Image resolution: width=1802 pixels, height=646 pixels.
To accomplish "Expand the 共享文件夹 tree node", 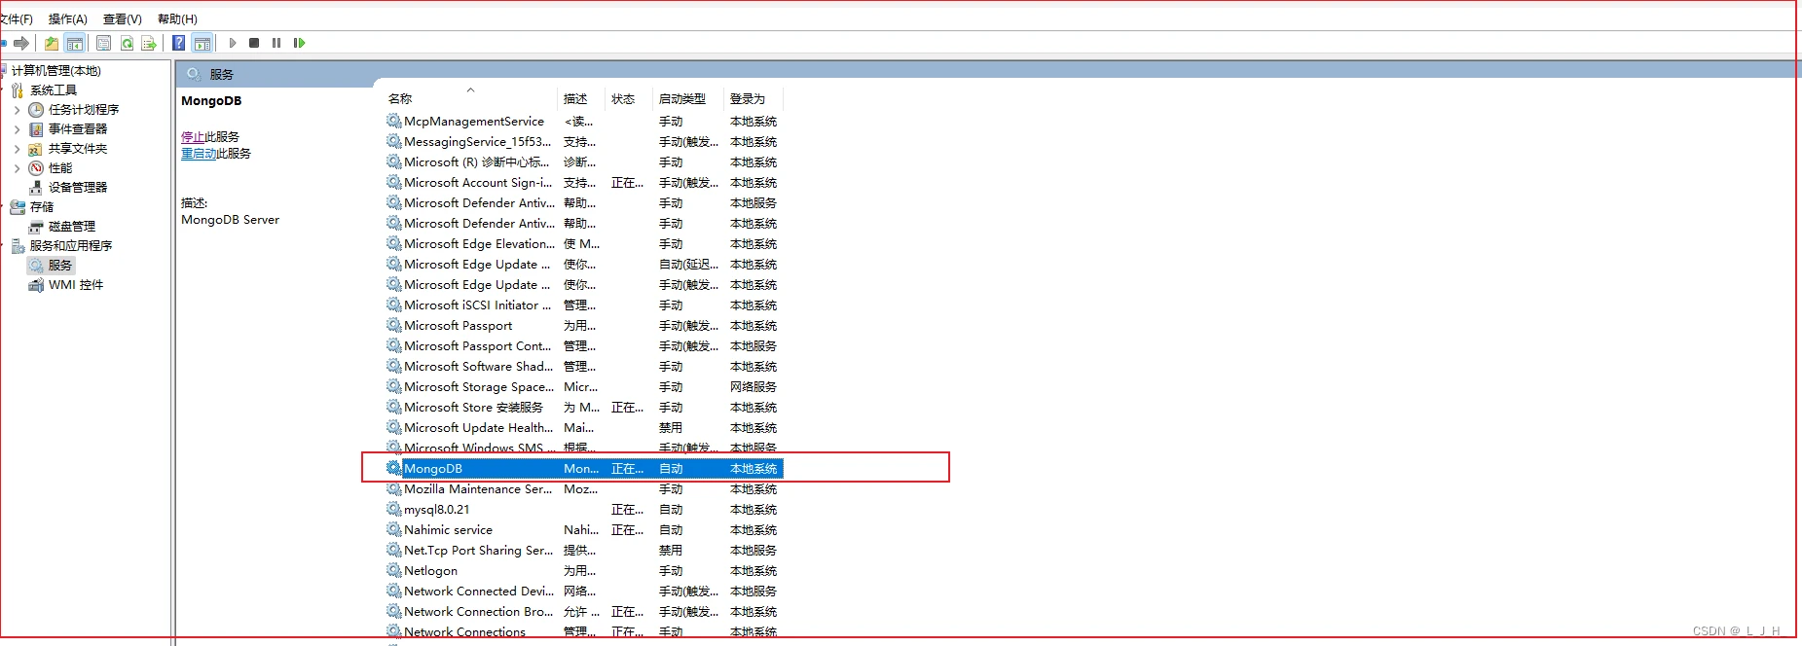I will 17,149.
